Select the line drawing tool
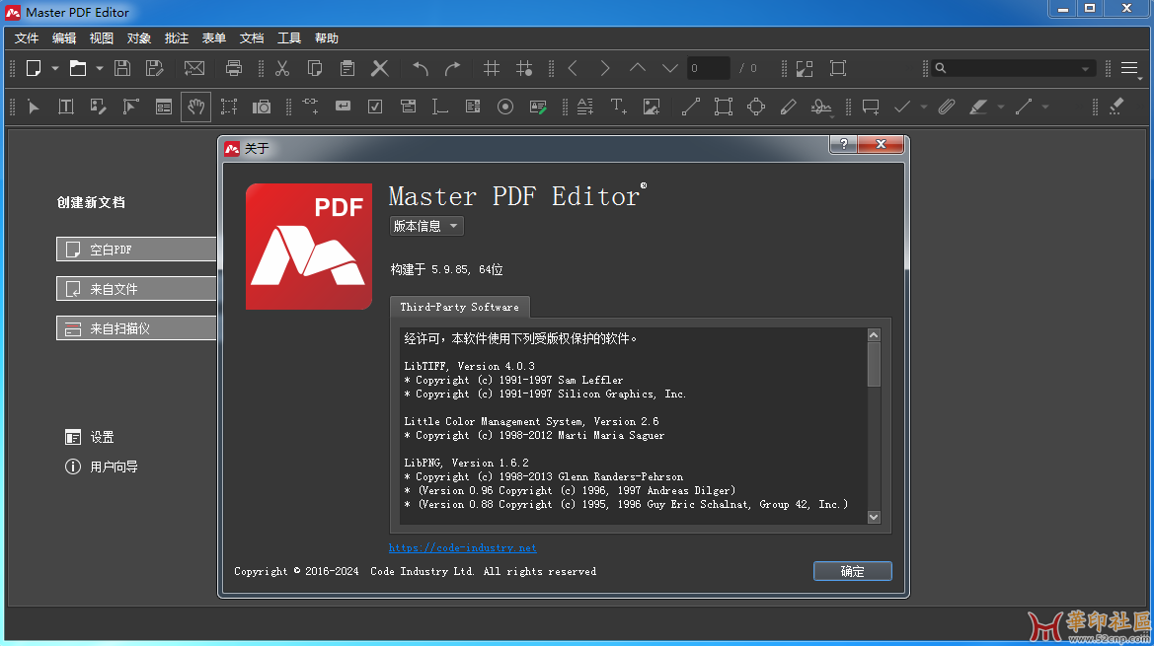Image resolution: width=1154 pixels, height=646 pixels. [x=690, y=107]
